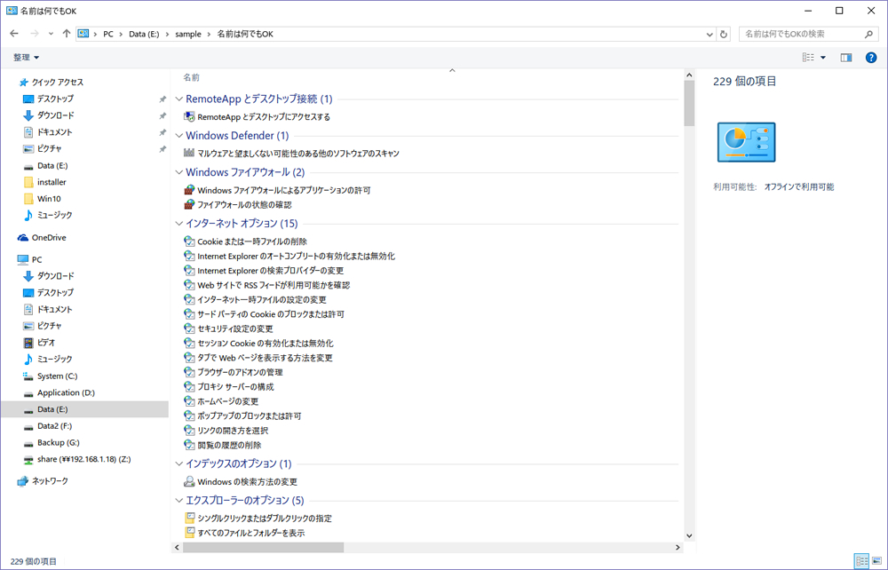Click icon for Cookie または一時ファイルの削除

coord(189,241)
